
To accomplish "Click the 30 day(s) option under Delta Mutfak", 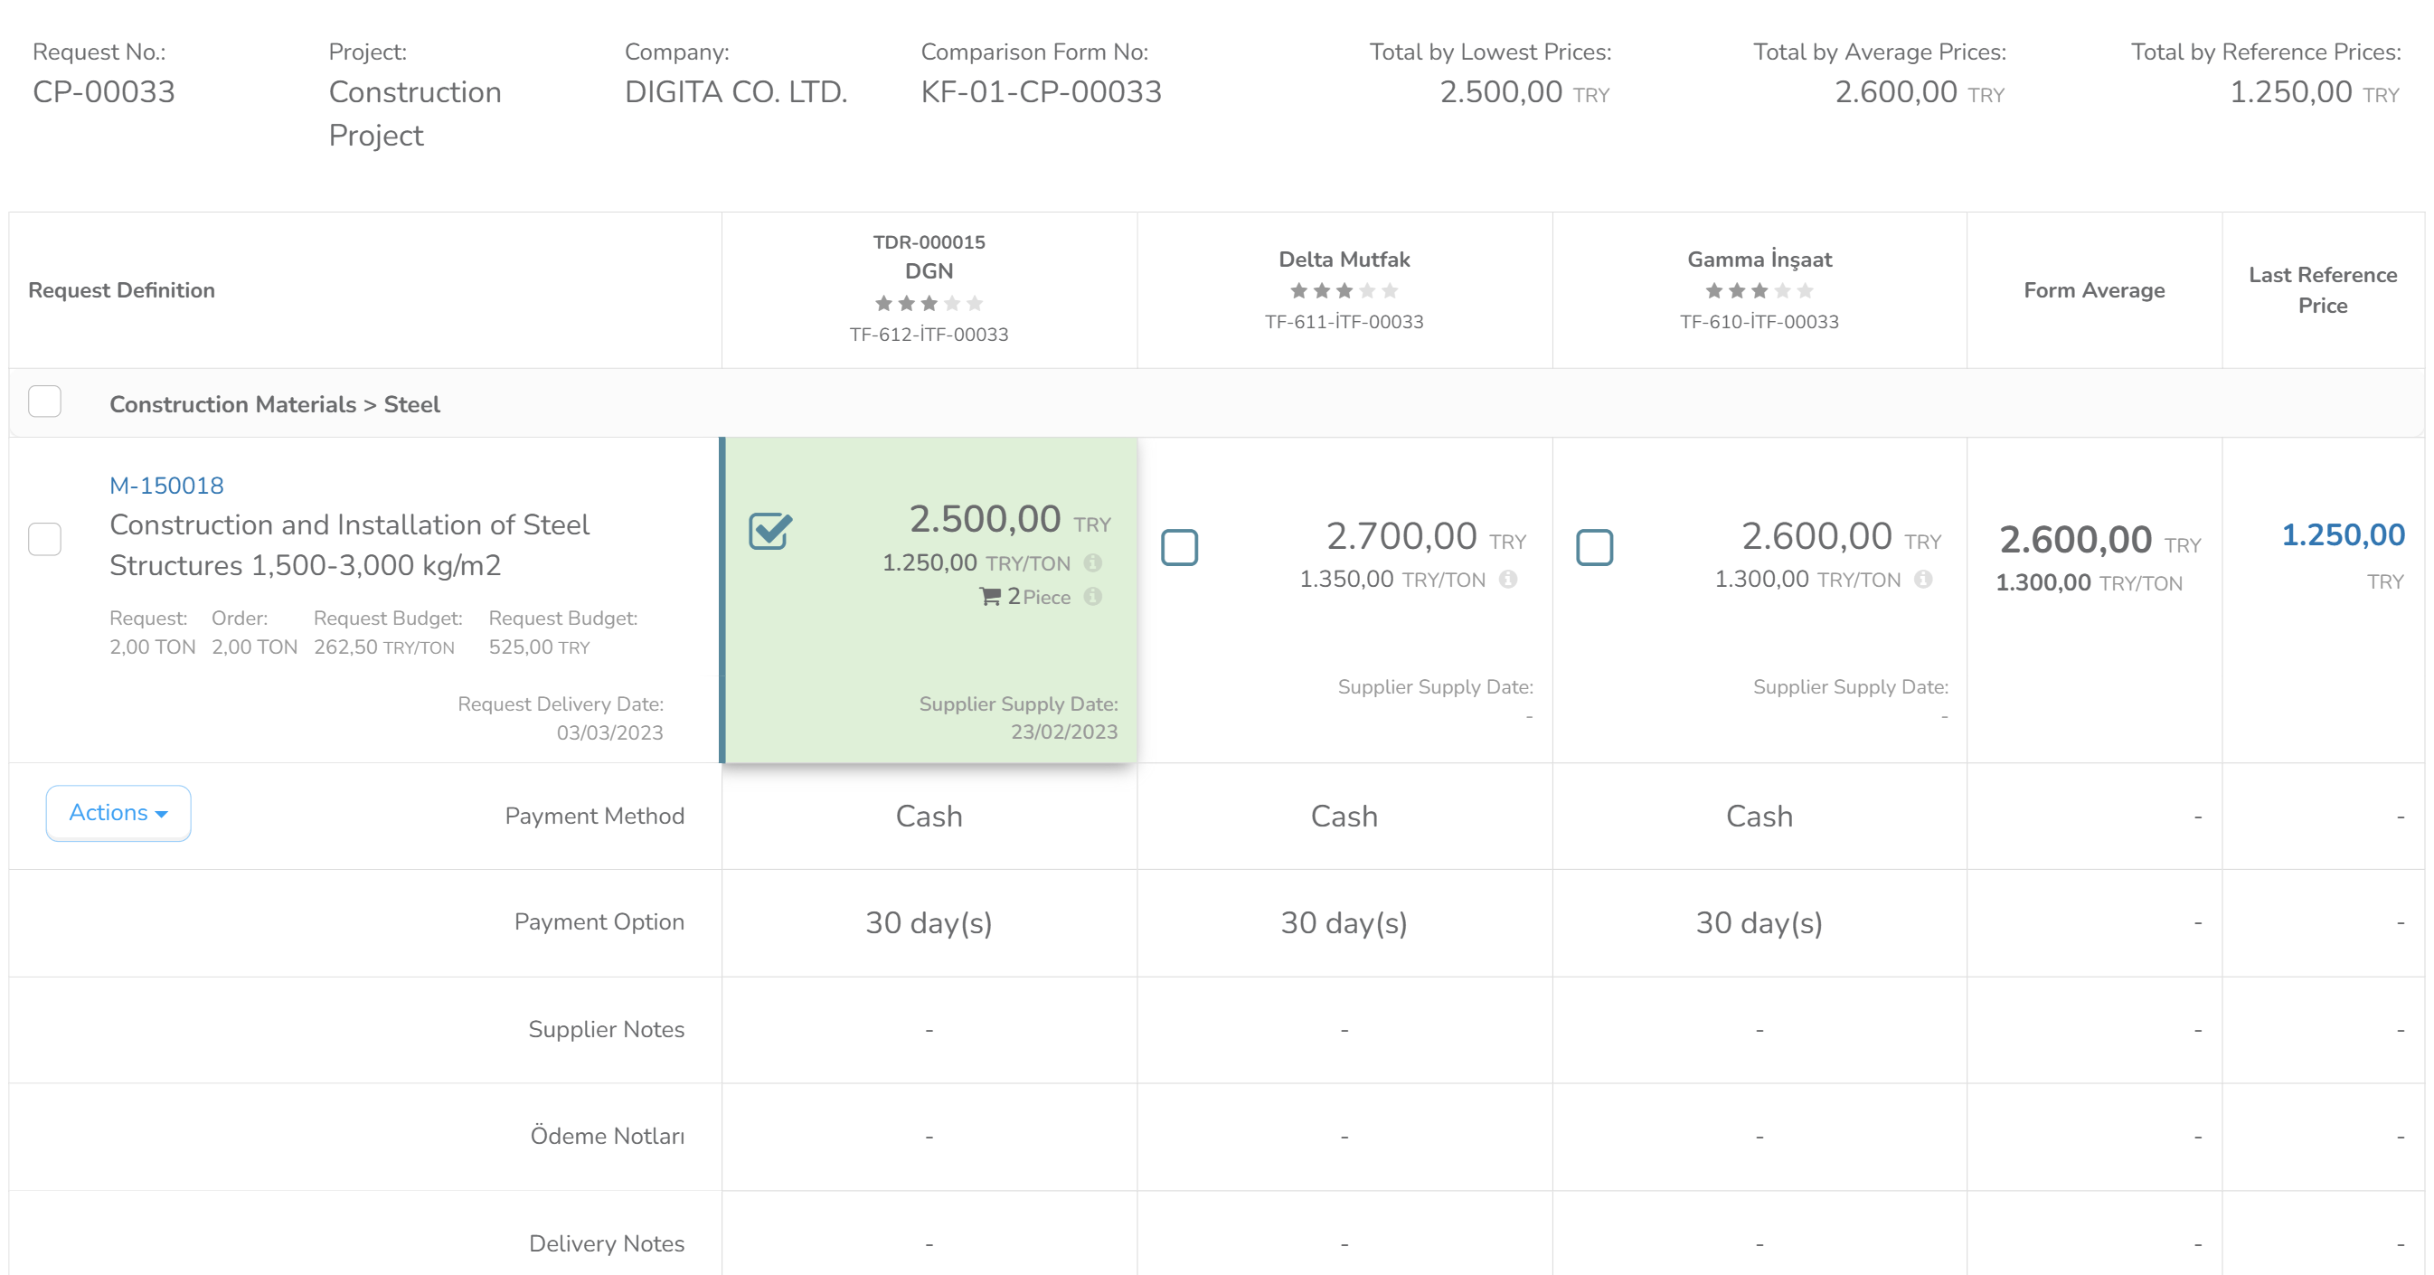I will pos(1344,923).
